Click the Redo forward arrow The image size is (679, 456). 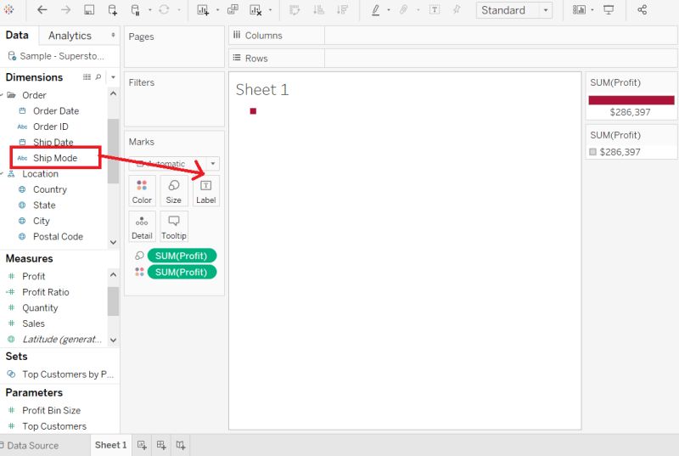point(65,9)
